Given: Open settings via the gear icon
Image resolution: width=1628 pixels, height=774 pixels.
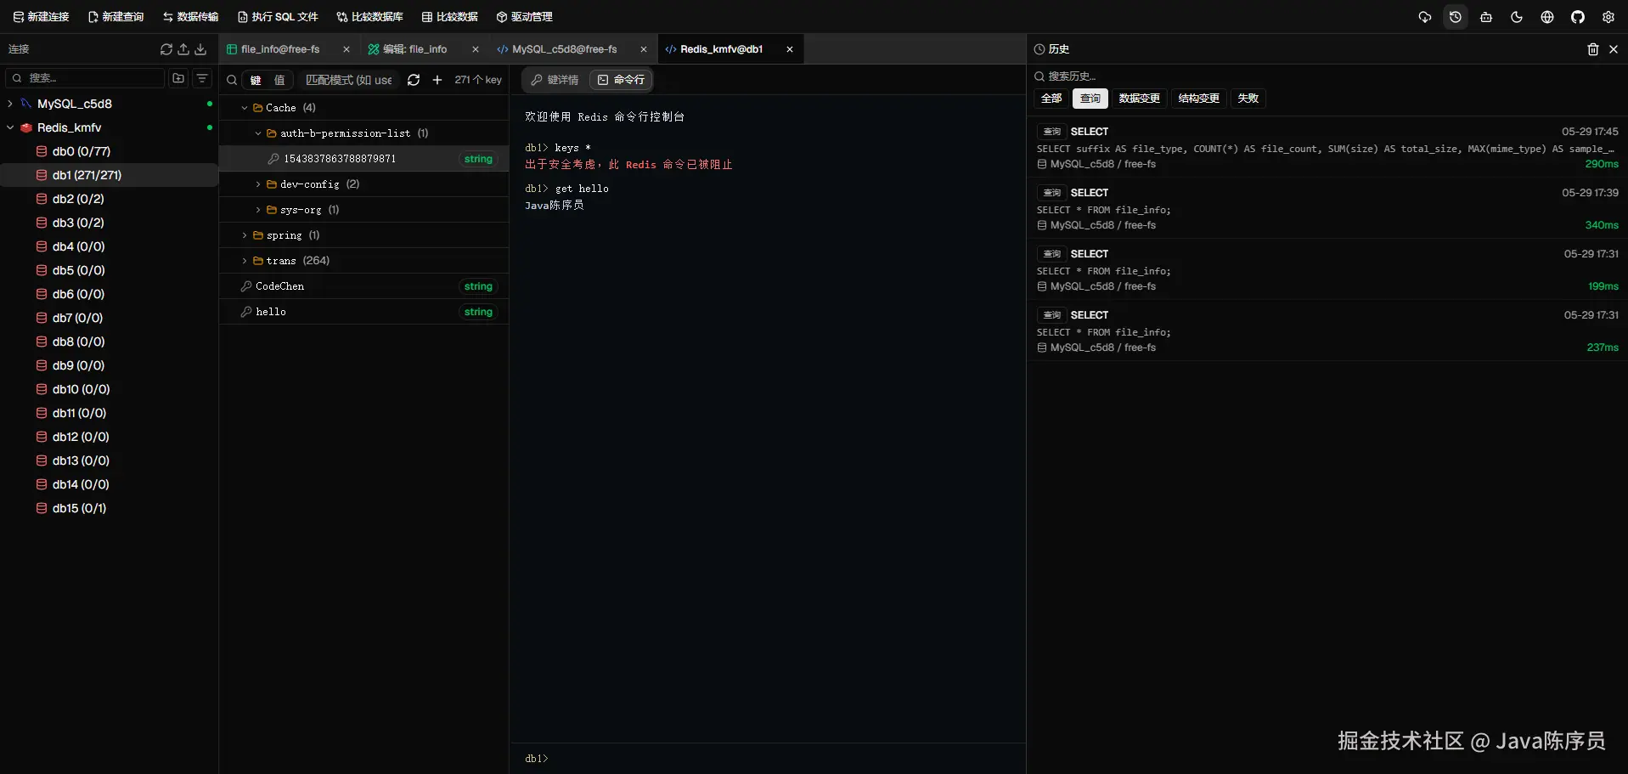Looking at the screenshot, I should coord(1608,17).
